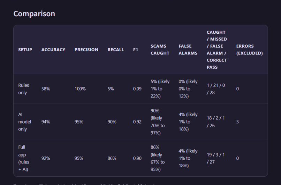Click the 95% precision in Full app row
281x185 pixels.
(x=79, y=158)
